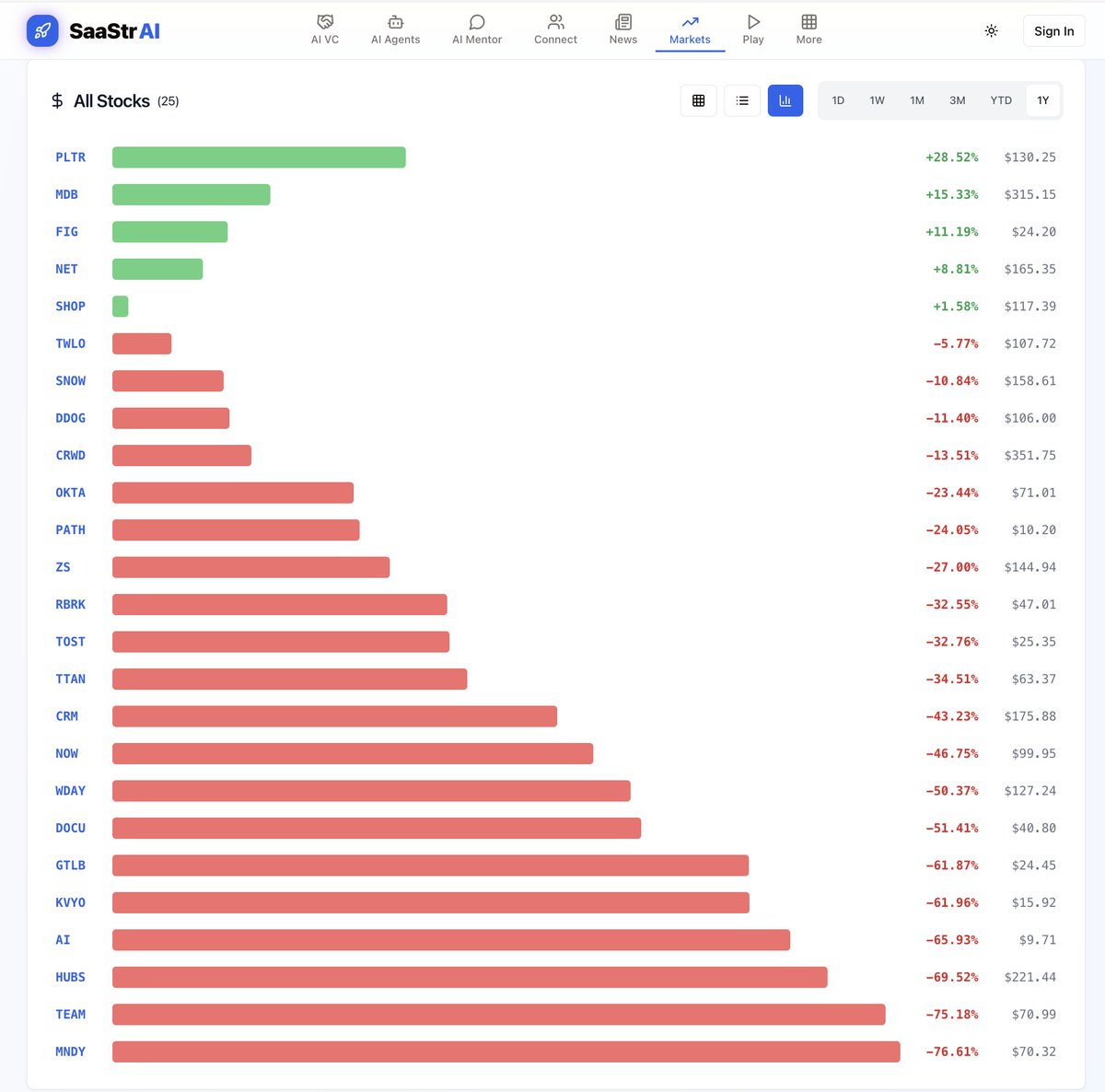Open the SHOP ticker link
Viewport: 1105px width, 1092px height.
70,307
